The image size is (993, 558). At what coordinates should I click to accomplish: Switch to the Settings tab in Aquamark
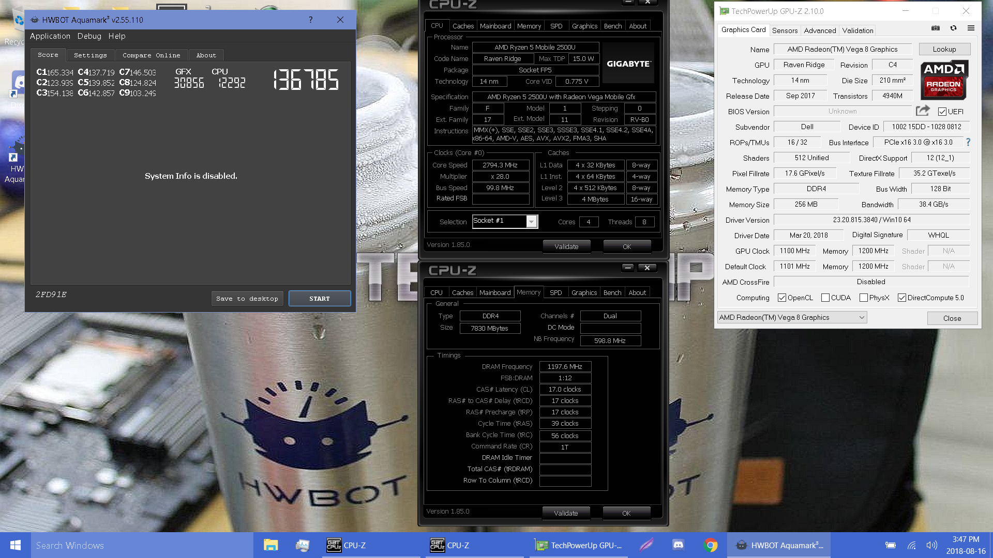(x=91, y=55)
